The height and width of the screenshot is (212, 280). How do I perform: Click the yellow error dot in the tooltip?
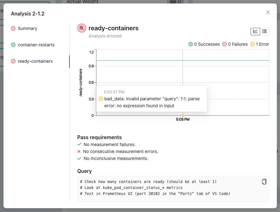coord(101,99)
